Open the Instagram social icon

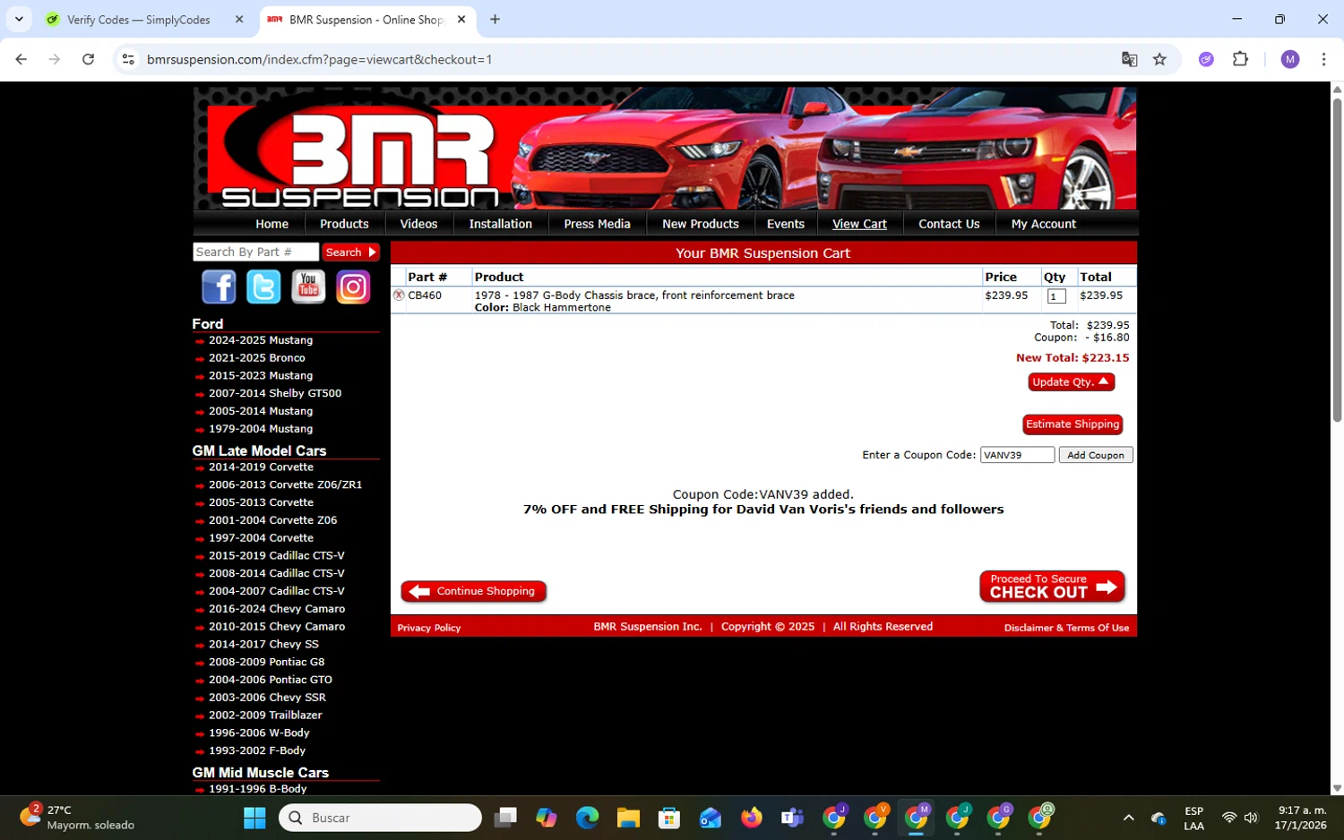pyautogui.click(x=353, y=287)
